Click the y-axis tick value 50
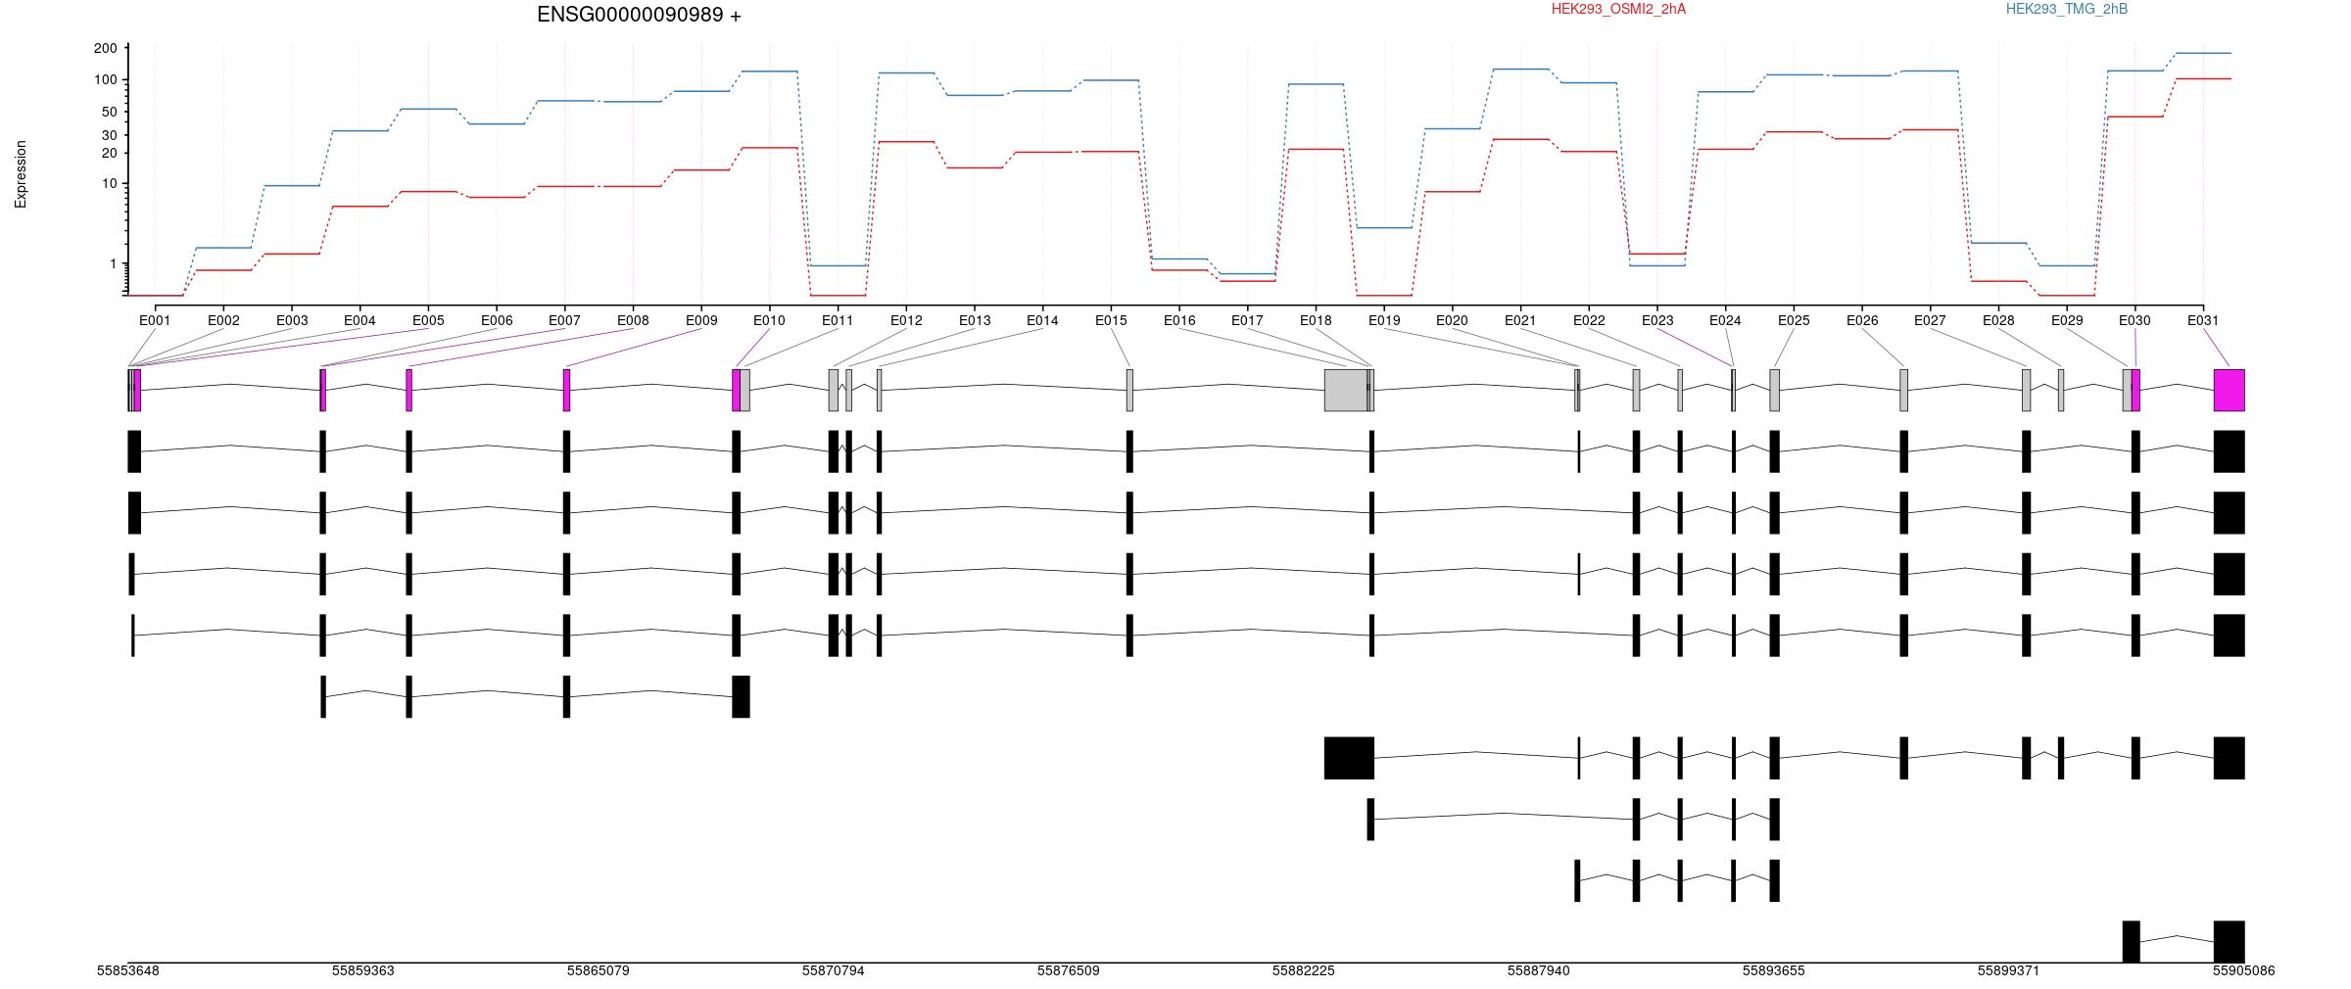Screen dimensions: 2351x989 110,112
